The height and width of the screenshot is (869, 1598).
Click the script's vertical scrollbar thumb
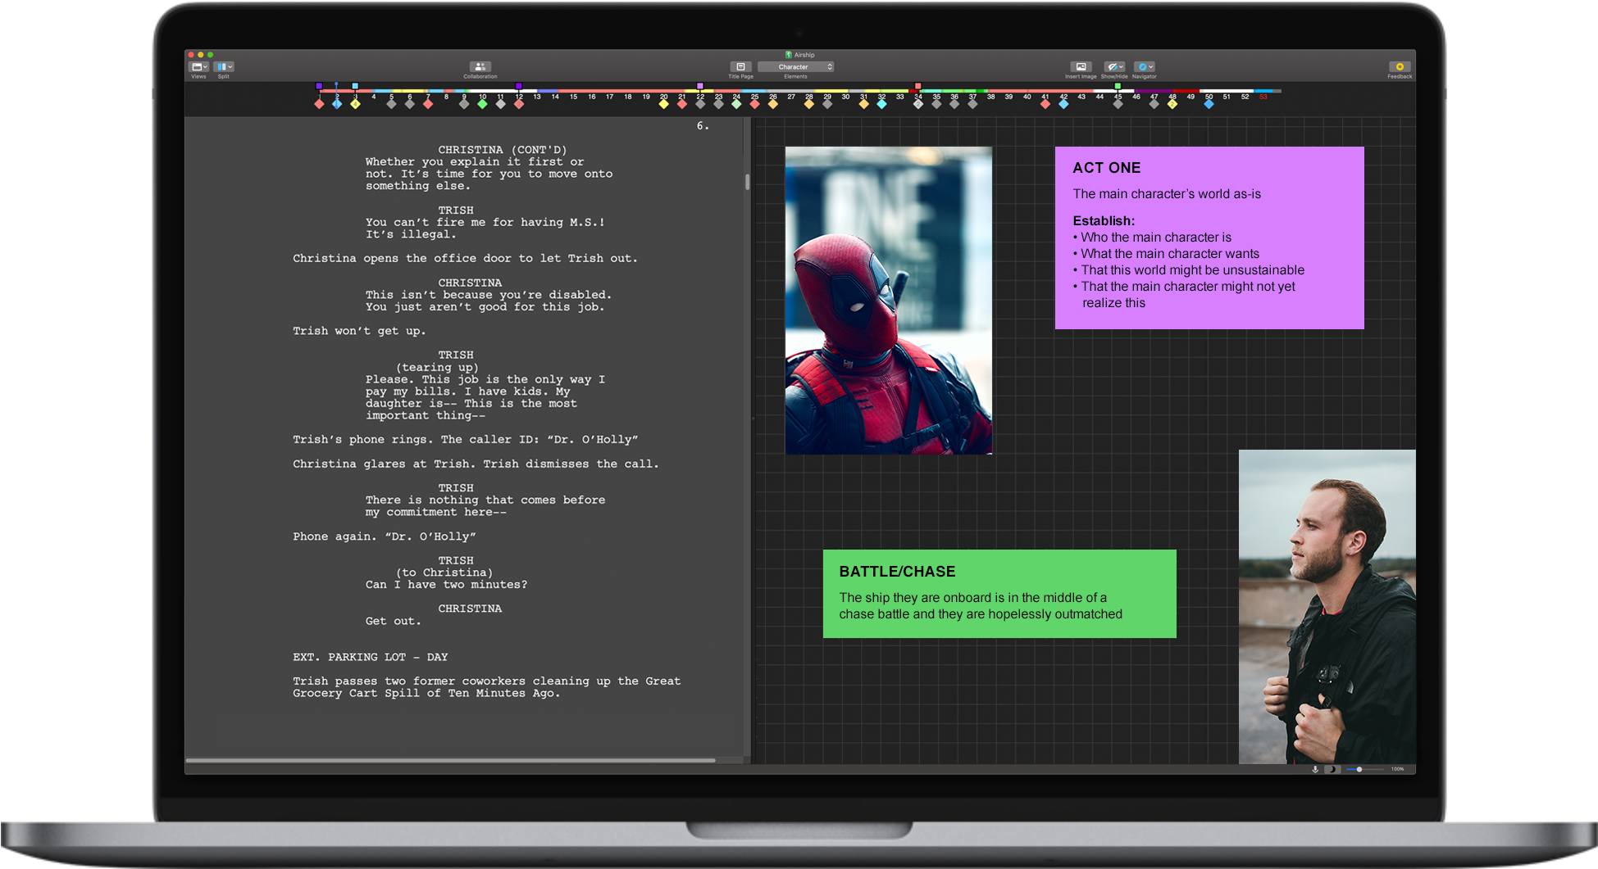(x=747, y=182)
